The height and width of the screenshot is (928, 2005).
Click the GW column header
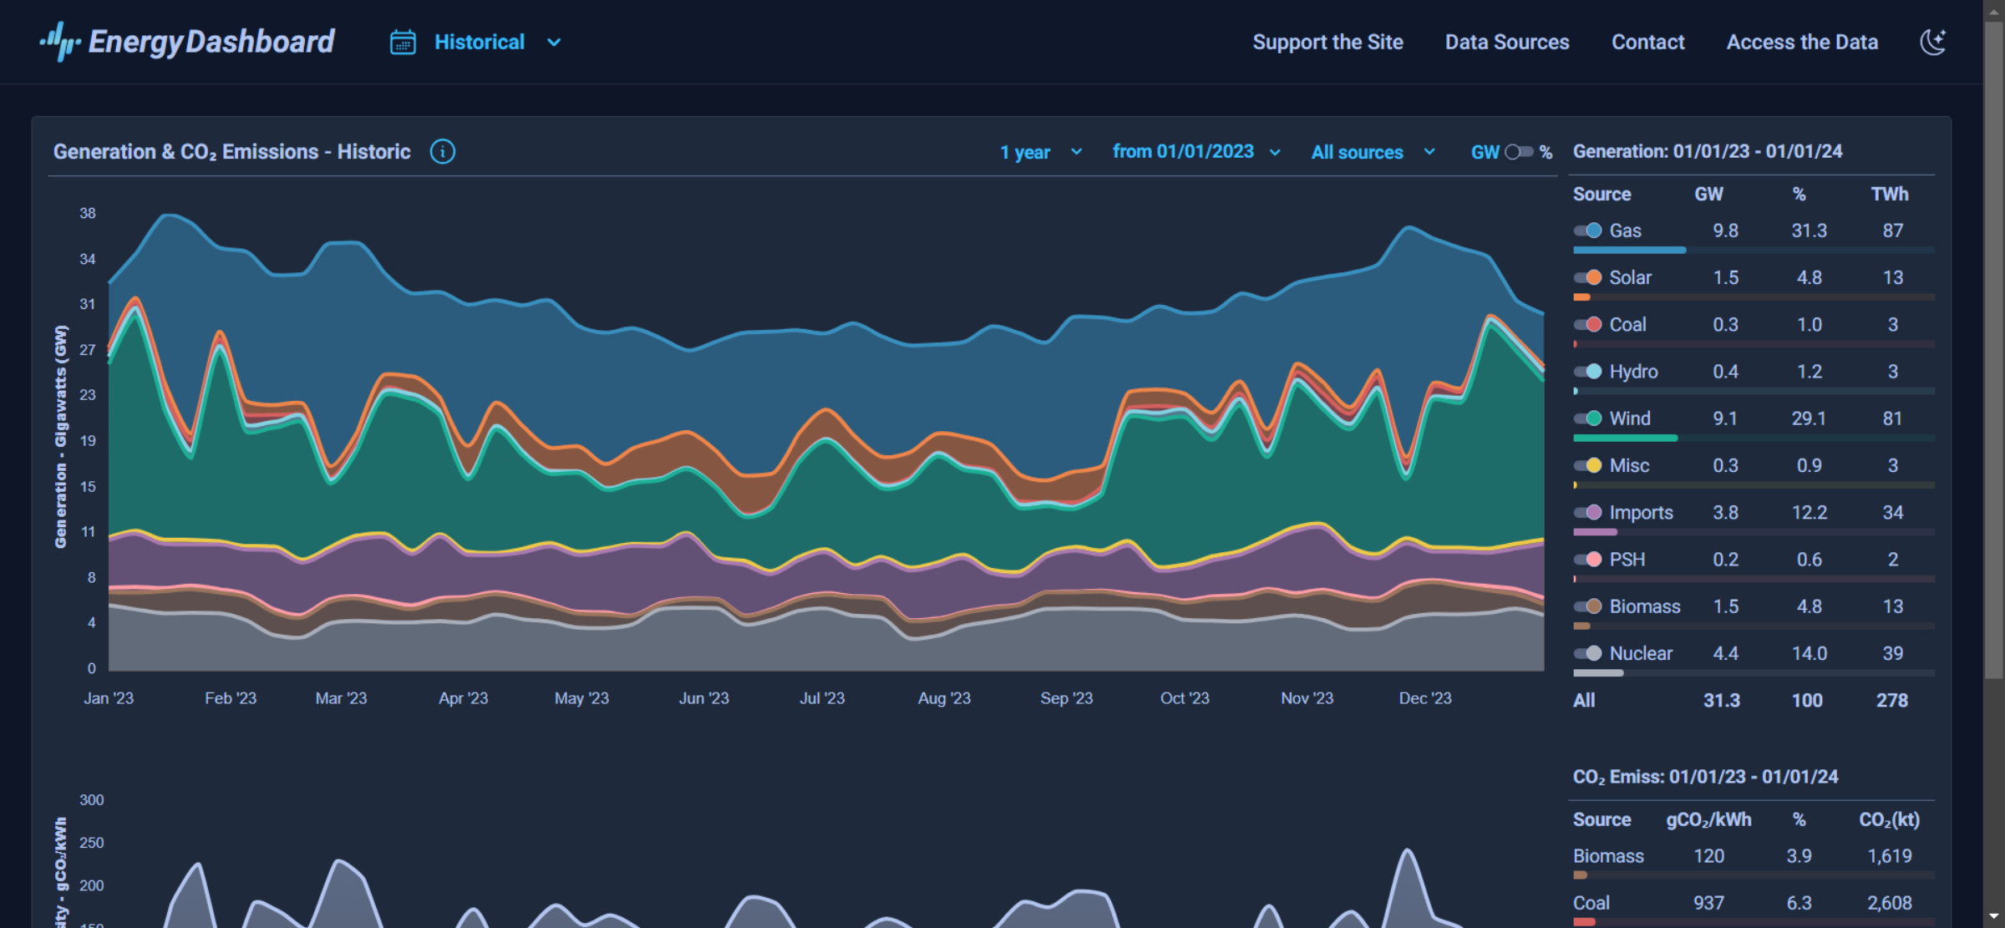coord(1708,194)
